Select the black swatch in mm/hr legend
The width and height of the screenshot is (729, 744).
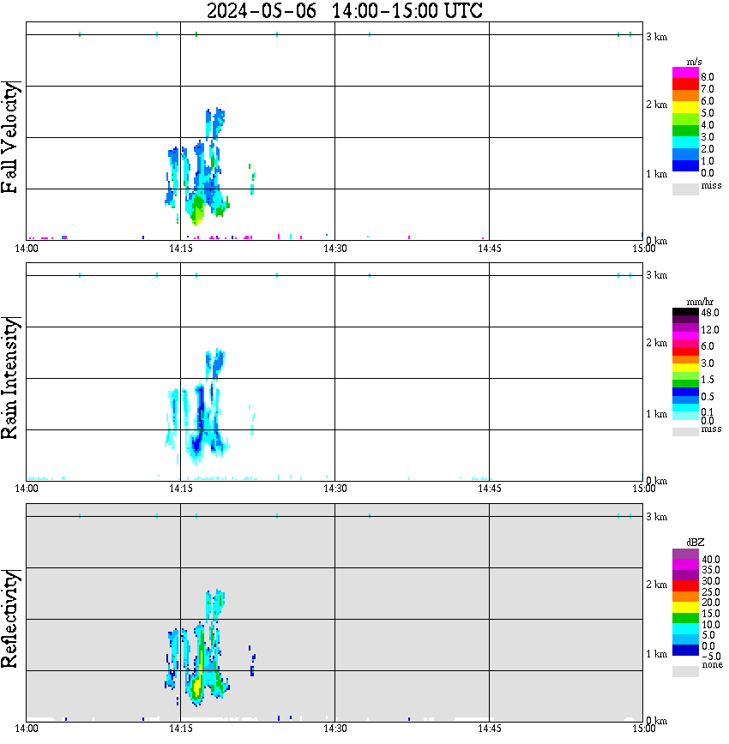pyautogui.click(x=685, y=312)
